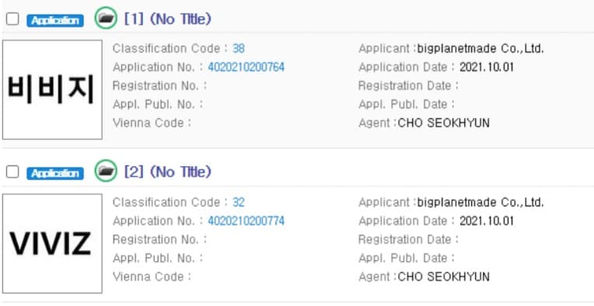Click application date 2021.10.01 in result [2]
Viewport: 594px width, 306px height.
coord(487,221)
